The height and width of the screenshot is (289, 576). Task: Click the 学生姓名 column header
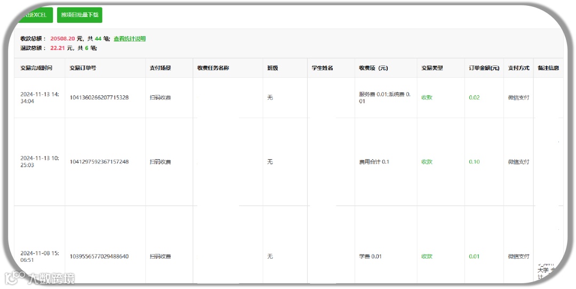[323, 68]
